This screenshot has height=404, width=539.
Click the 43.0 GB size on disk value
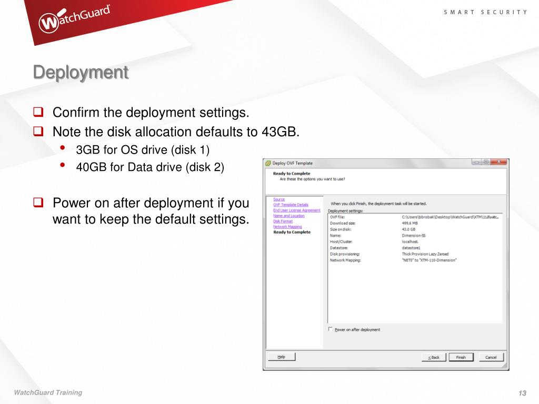[408, 229]
